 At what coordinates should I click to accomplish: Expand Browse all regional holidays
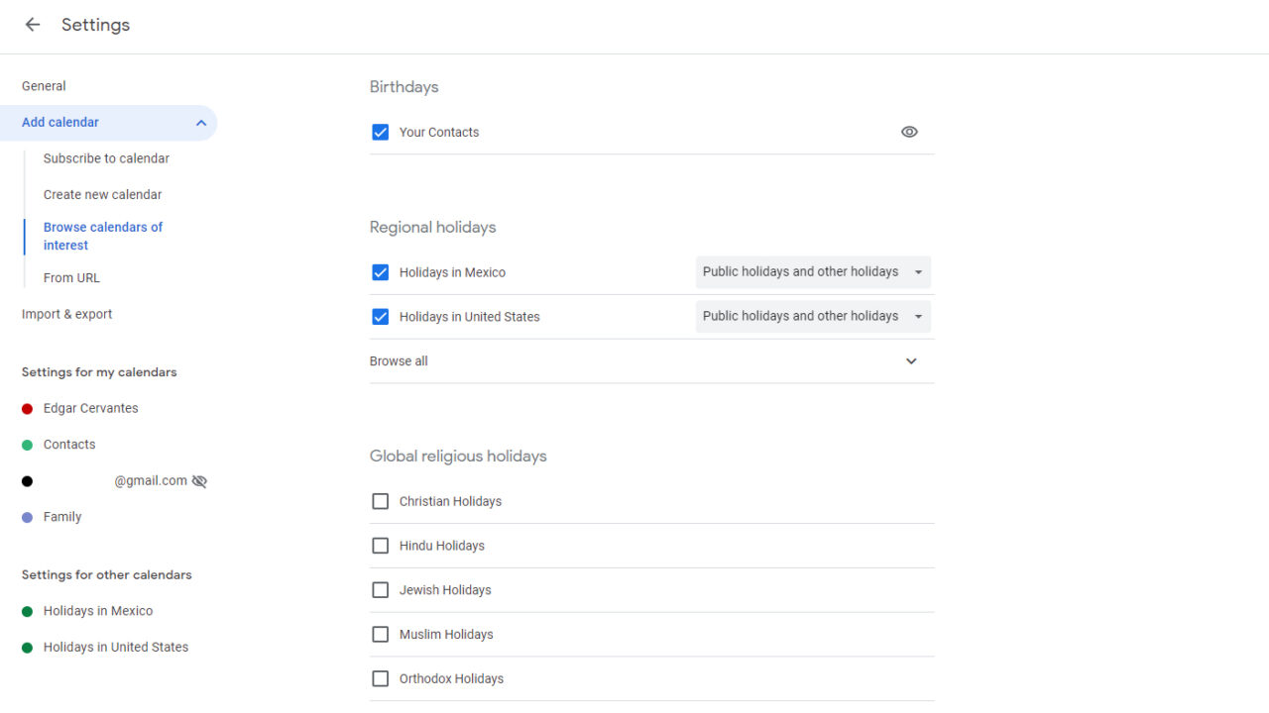pyautogui.click(x=910, y=360)
